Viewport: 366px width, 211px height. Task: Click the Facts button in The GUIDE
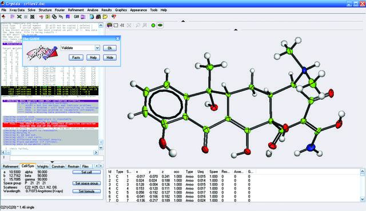tap(76, 58)
